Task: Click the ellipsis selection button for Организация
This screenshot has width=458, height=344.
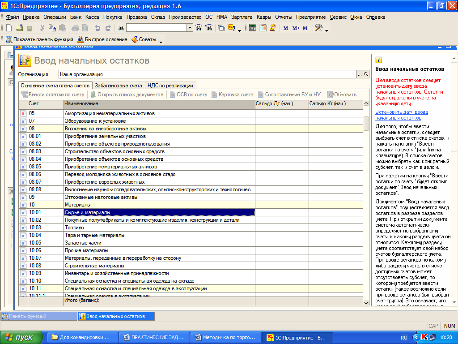Action: [x=360, y=74]
